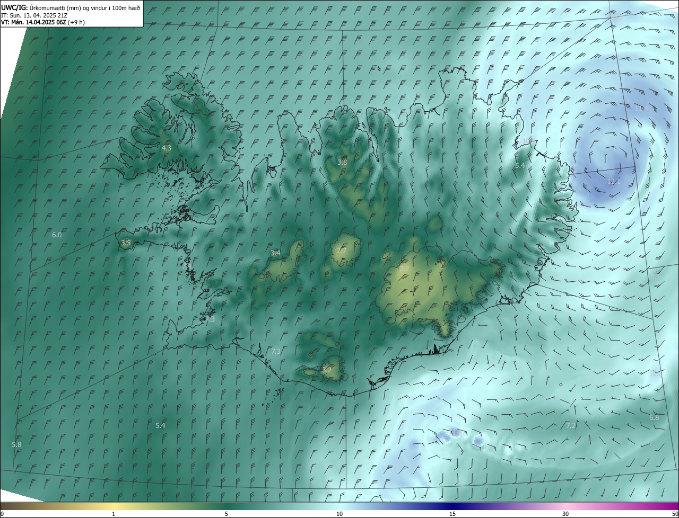
Task: Click the 8.1 value on the map
Action: coord(656,277)
